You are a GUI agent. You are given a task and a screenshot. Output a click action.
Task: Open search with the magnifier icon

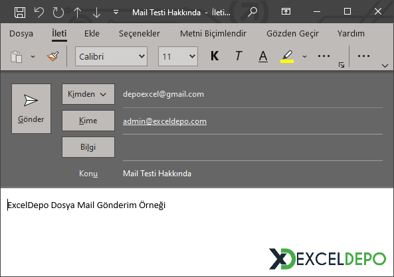252,11
